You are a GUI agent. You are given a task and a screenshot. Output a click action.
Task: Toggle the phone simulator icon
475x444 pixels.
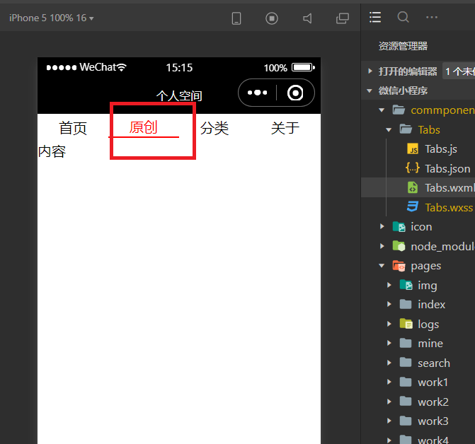click(236, 18)
